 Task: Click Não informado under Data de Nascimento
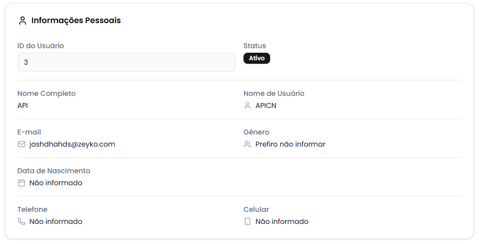click(56, 183)
